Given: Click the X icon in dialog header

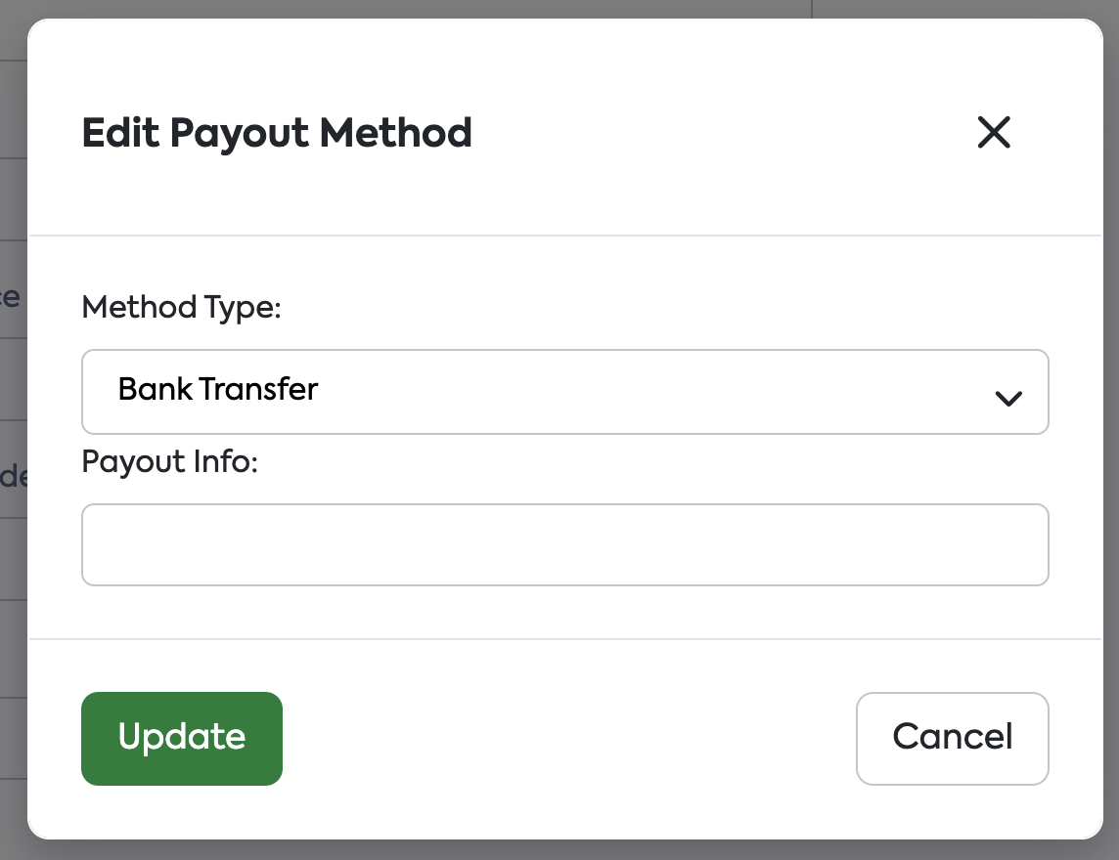Looking at the screenshot, I should tap(993, 132).
